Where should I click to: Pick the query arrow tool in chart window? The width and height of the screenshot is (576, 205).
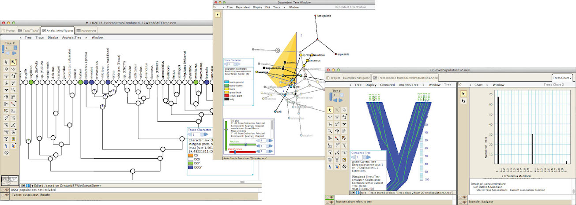[464, 101]
